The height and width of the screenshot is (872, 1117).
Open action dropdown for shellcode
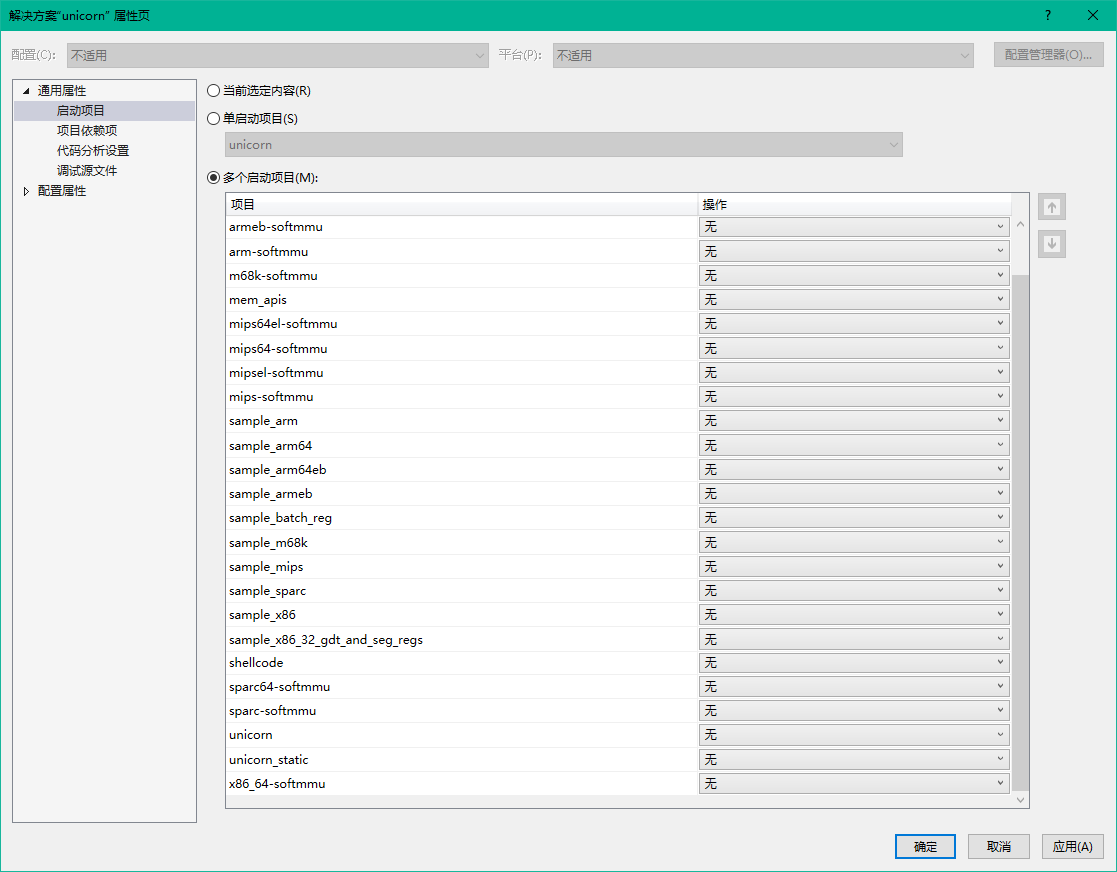coord(854,663)
